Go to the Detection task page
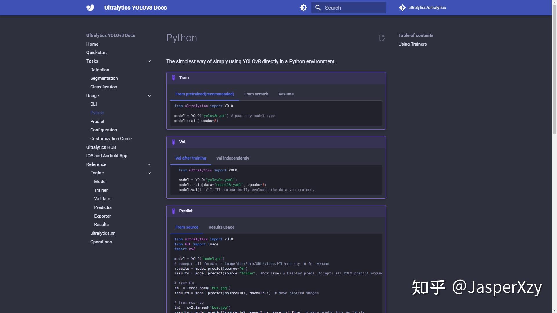557x313 pixels. pos(100,70)
